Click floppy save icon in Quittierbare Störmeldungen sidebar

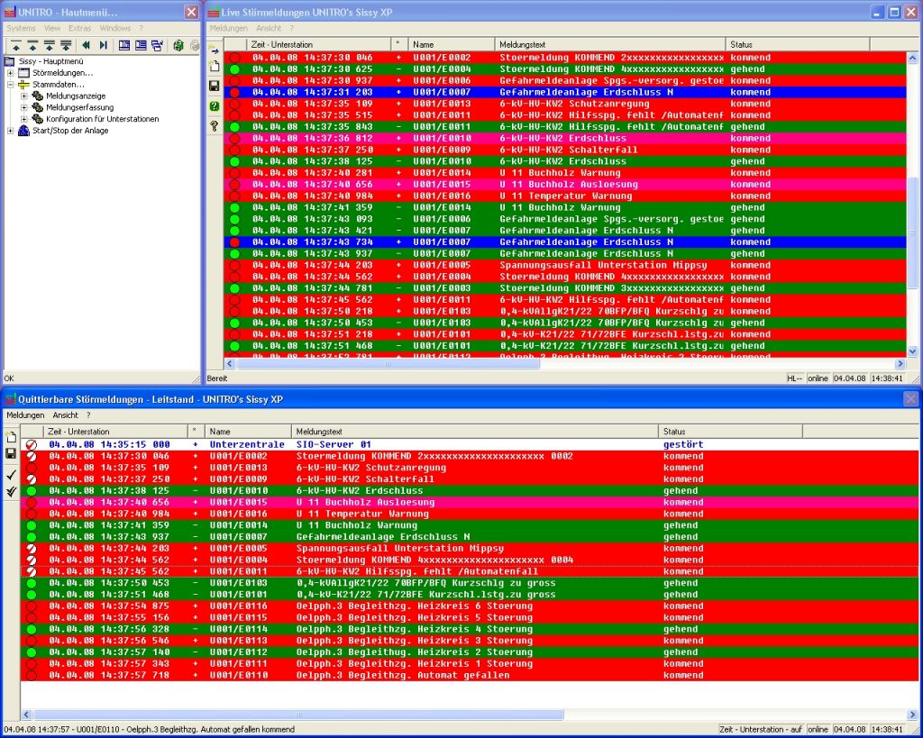tap(11, 453)
